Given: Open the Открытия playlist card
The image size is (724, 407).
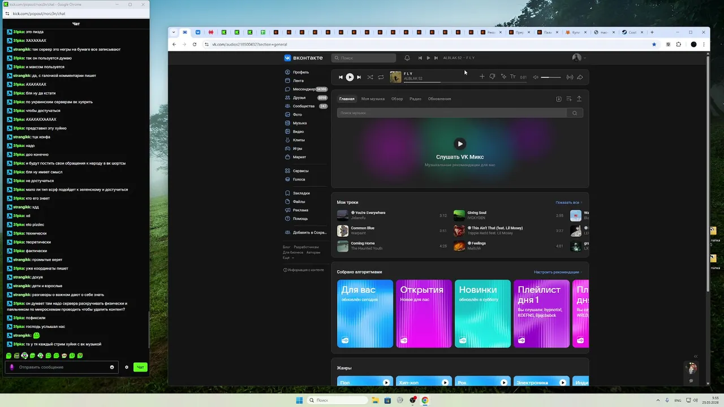Looking at the screenshot, I should click(424, 314).
